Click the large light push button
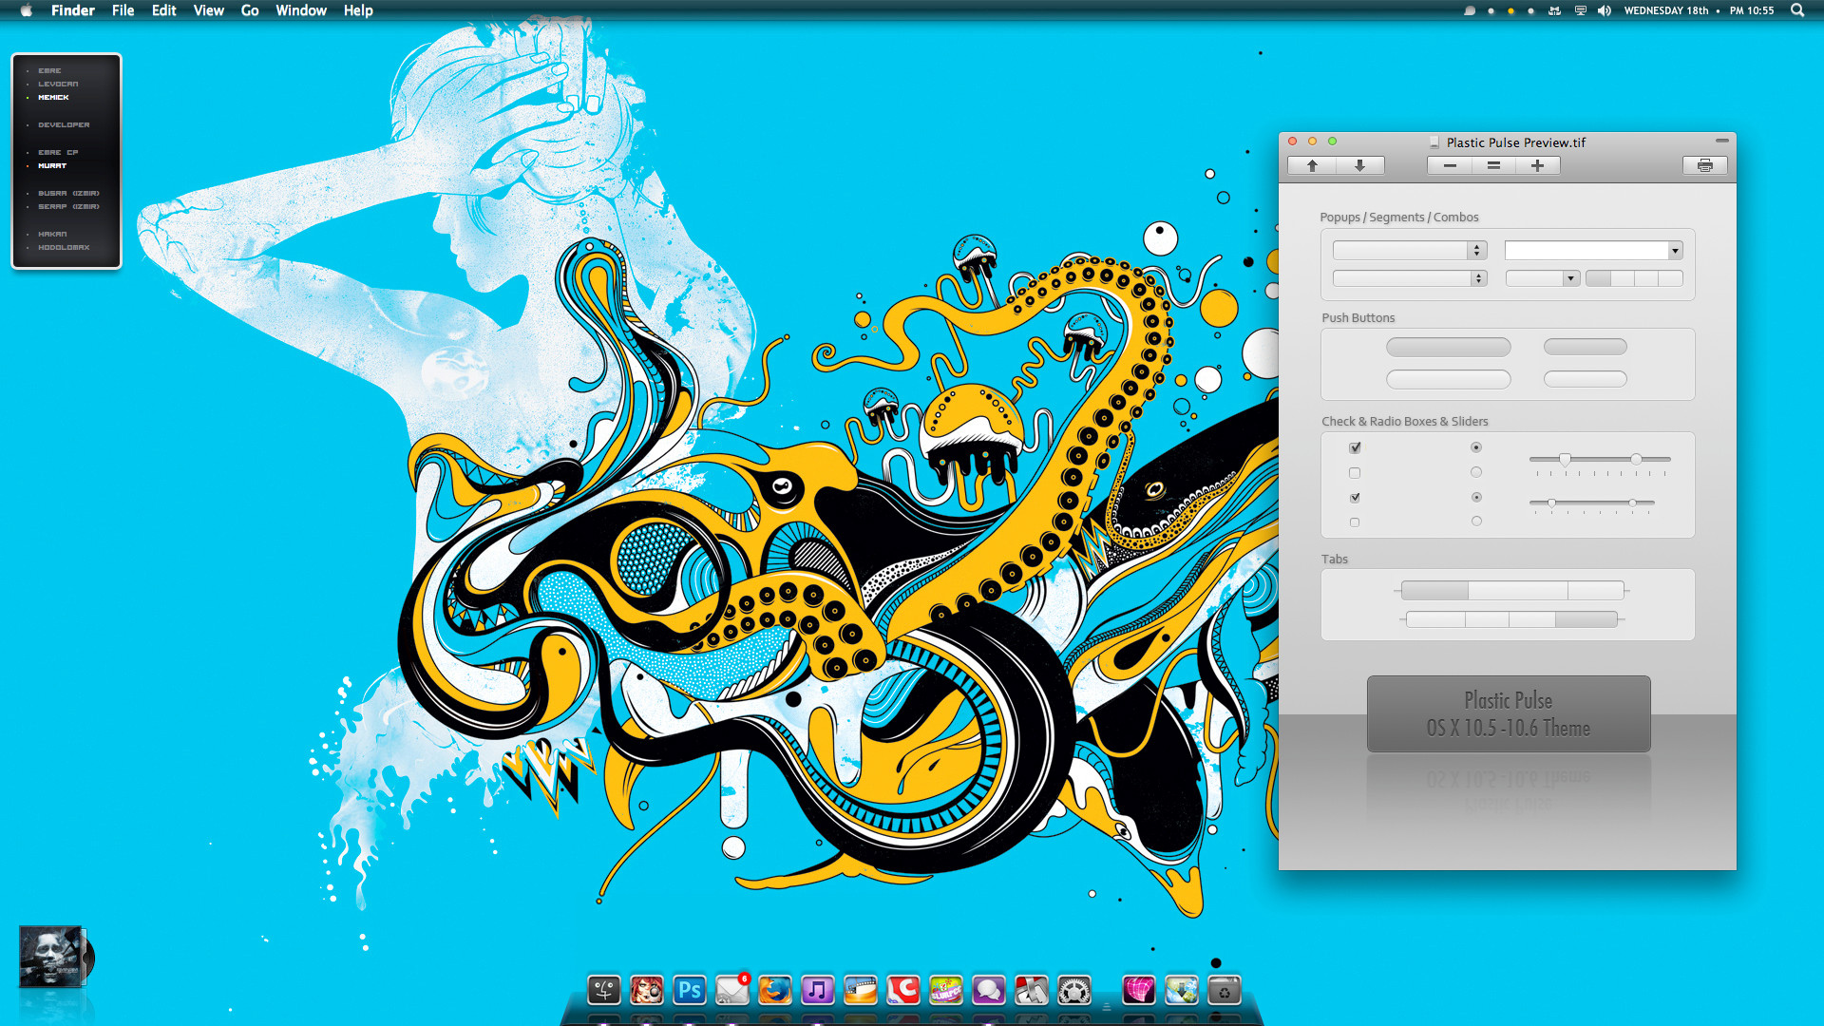 pyautogui.click(x=1449, y=379)
